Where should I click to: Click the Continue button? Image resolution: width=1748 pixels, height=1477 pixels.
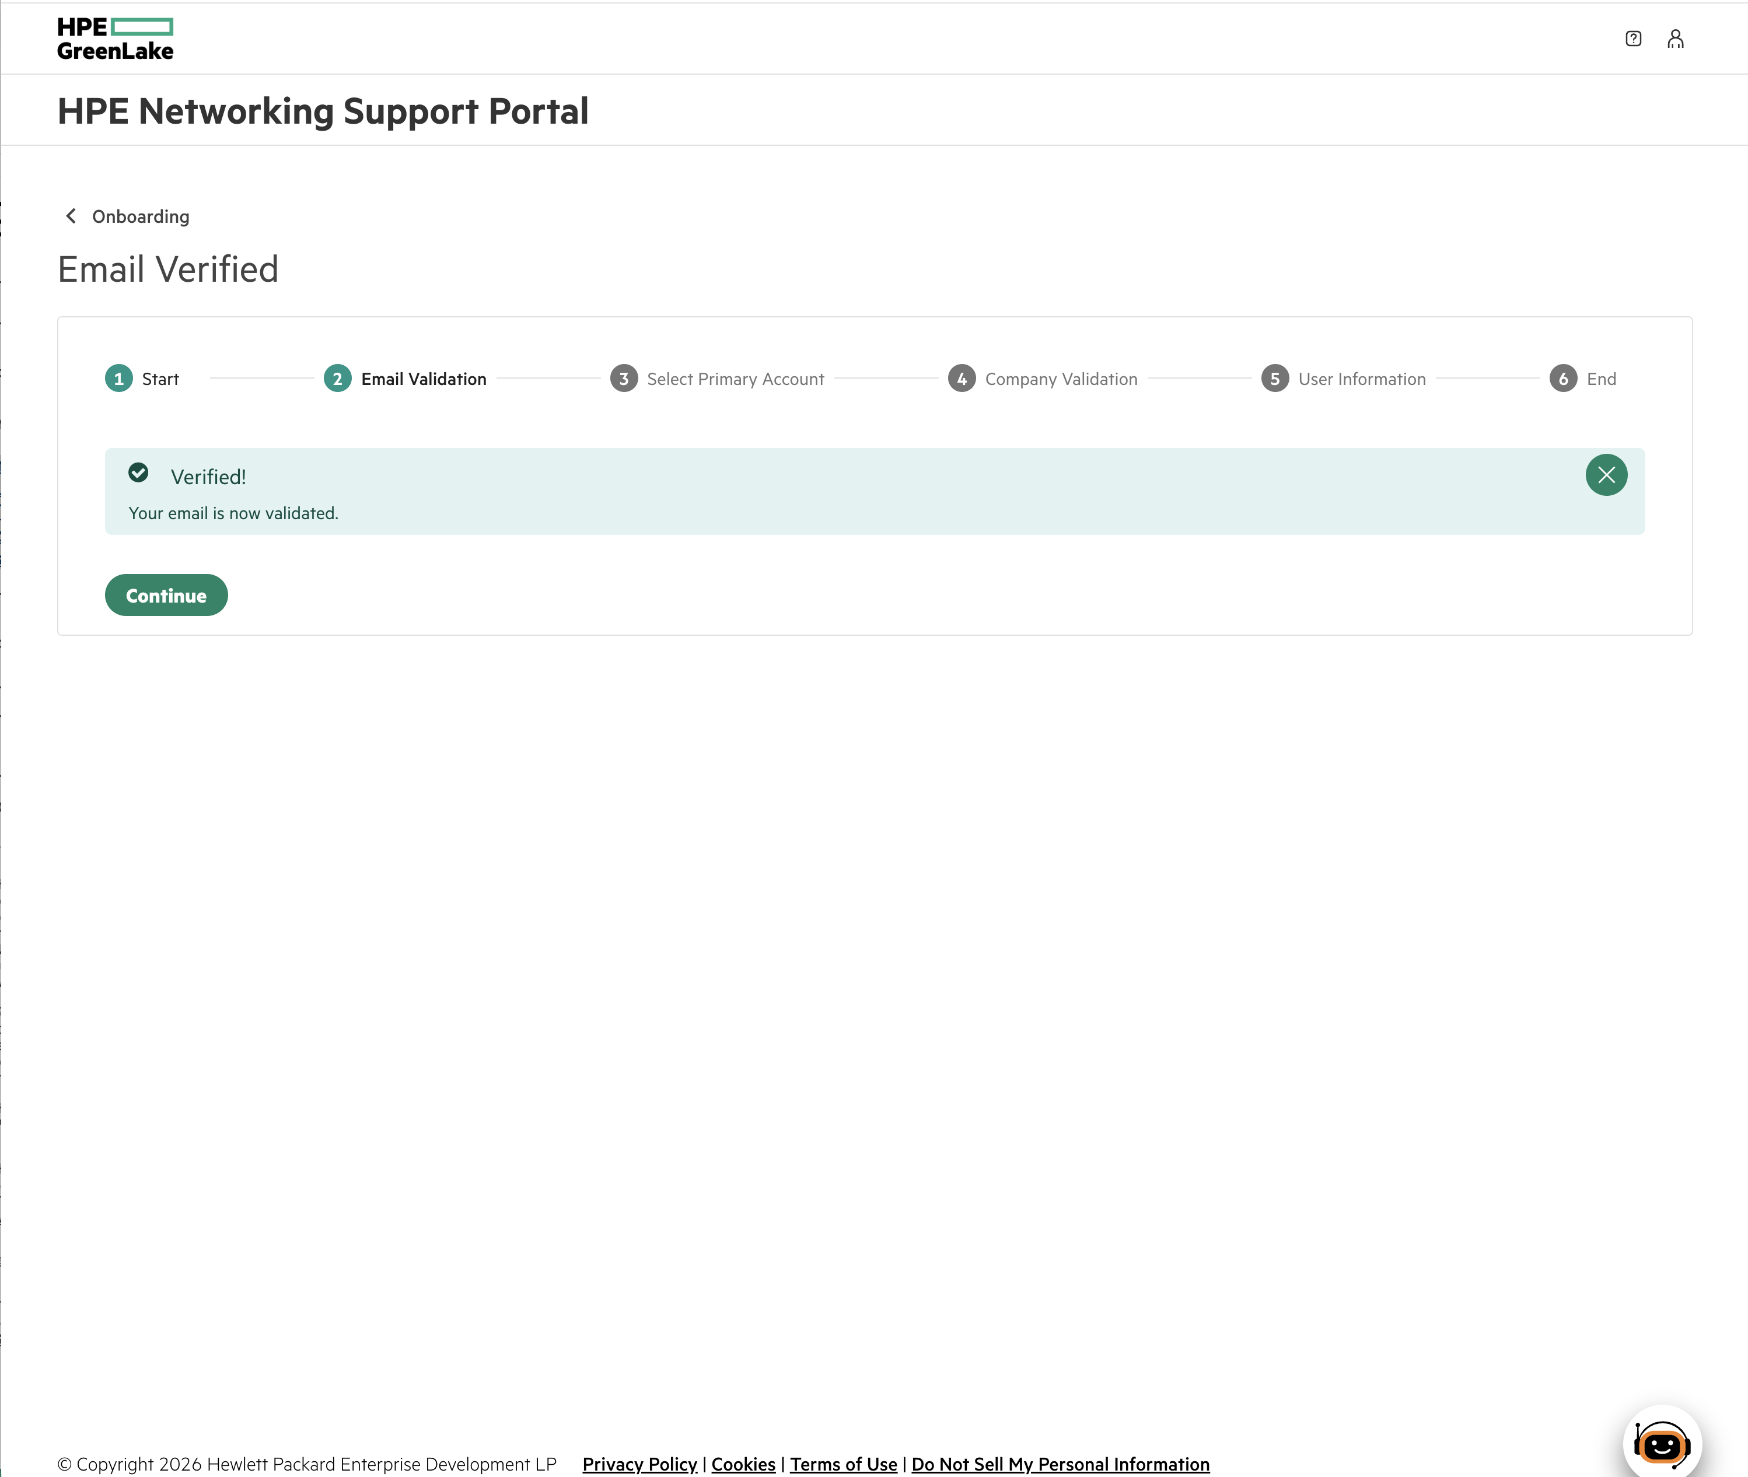point(166,596)
